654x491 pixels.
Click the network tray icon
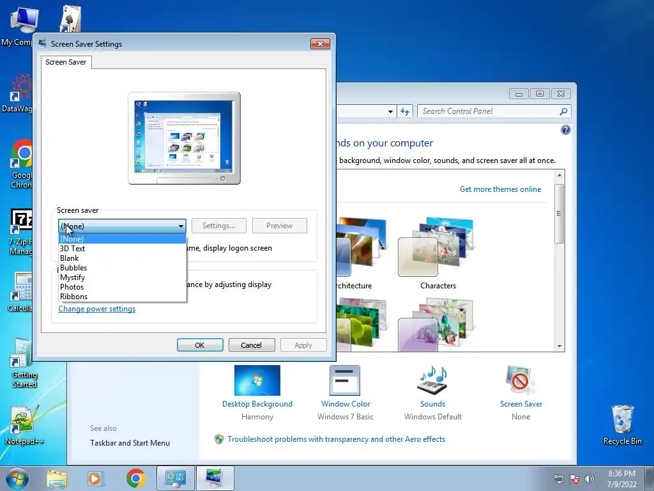click(x=558, y=479)
